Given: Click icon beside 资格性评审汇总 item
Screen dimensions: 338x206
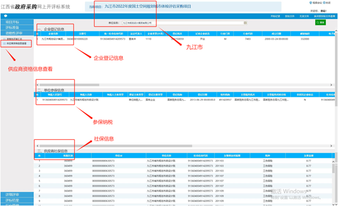Looking at the screenshot, I should 5,39.
